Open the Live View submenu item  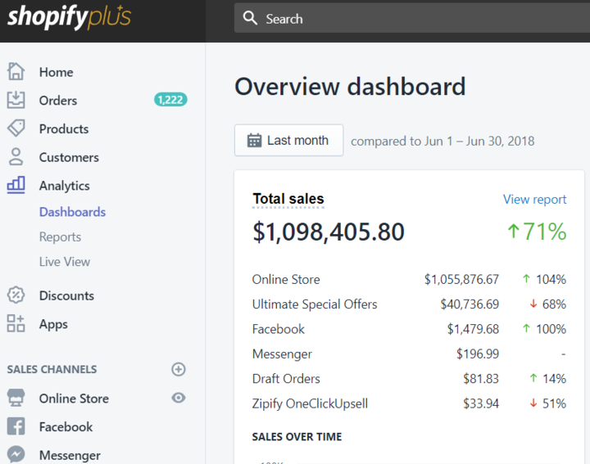click(x=65, y=262)
